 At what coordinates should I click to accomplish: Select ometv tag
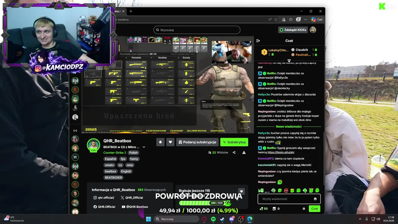[109, 165]
